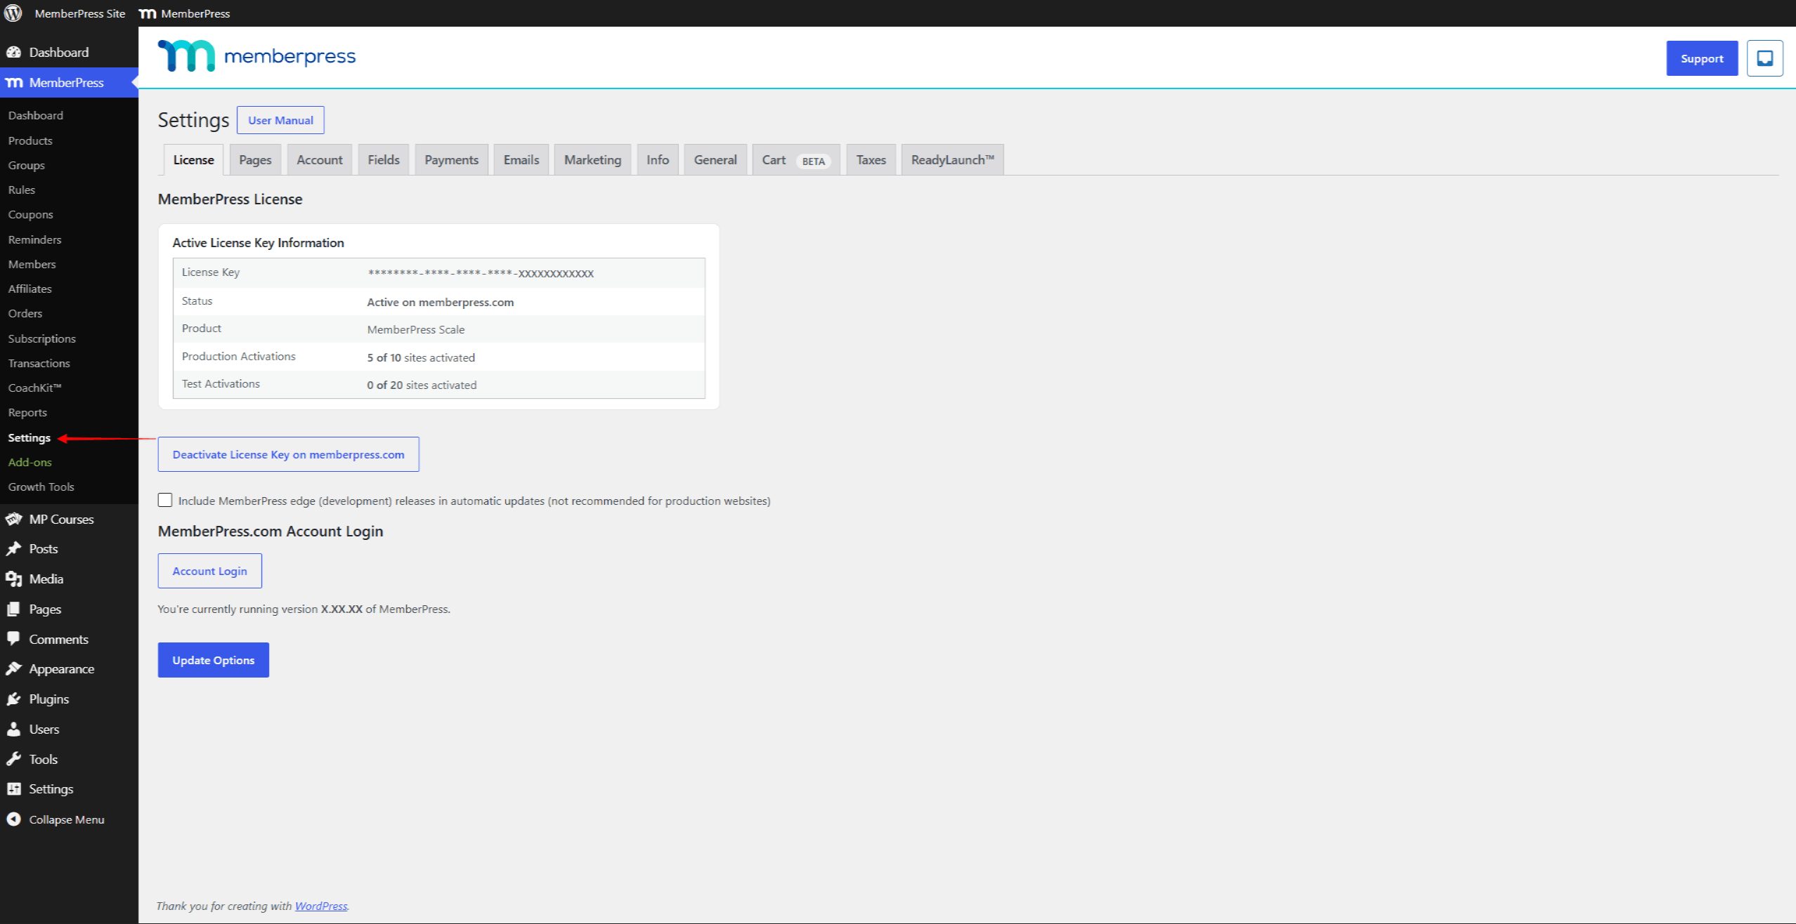Viewport: 1796px width, 924px height.
Task: Follow the WordPress footer link
Action: [321, 906]
